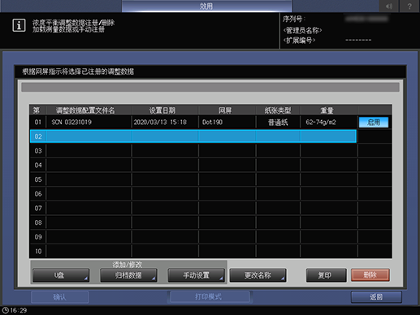420x315 pixels.
Task: Open 手动设置 manual settings
Action: [196, 275]
